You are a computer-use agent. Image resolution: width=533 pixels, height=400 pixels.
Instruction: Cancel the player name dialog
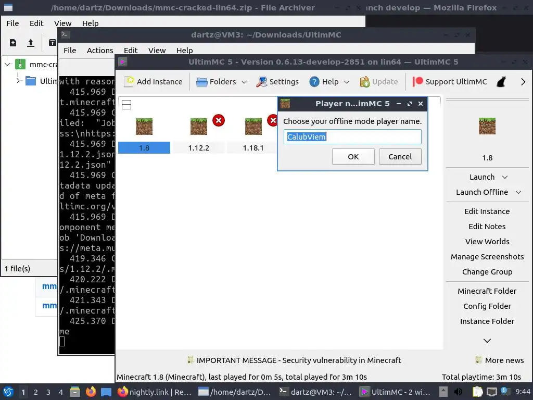(400, 157)
